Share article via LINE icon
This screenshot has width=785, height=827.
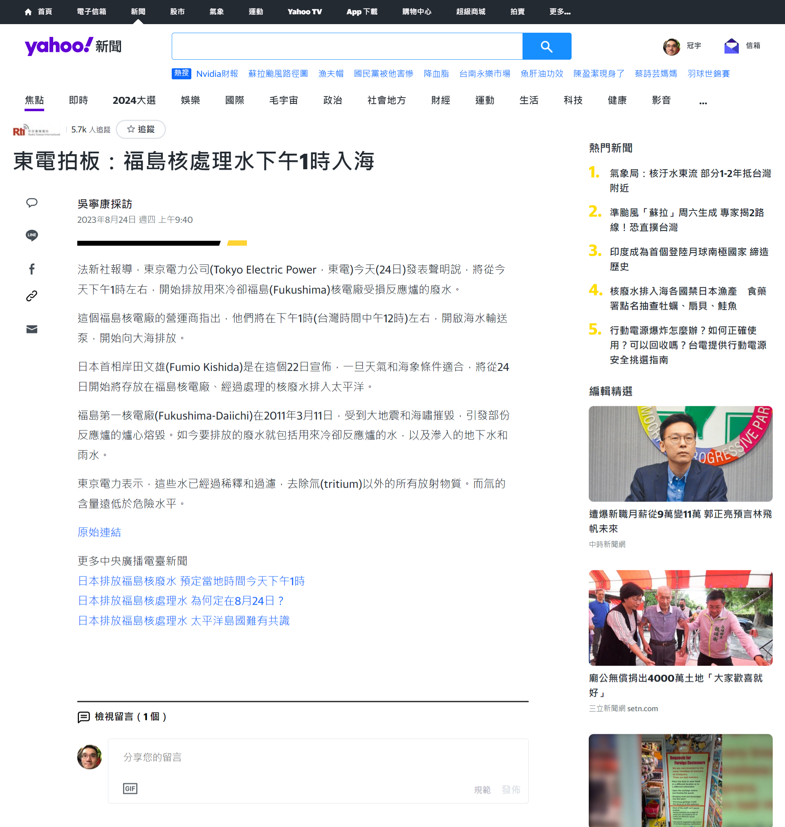(32, 235)
